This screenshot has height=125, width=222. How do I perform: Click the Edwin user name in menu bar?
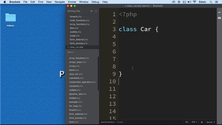click(203, 2)
